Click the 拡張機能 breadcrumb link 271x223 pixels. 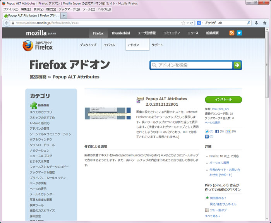[38, 77]
